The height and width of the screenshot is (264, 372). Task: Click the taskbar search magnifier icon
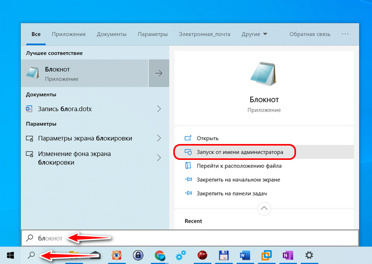[x=31, y=256]
